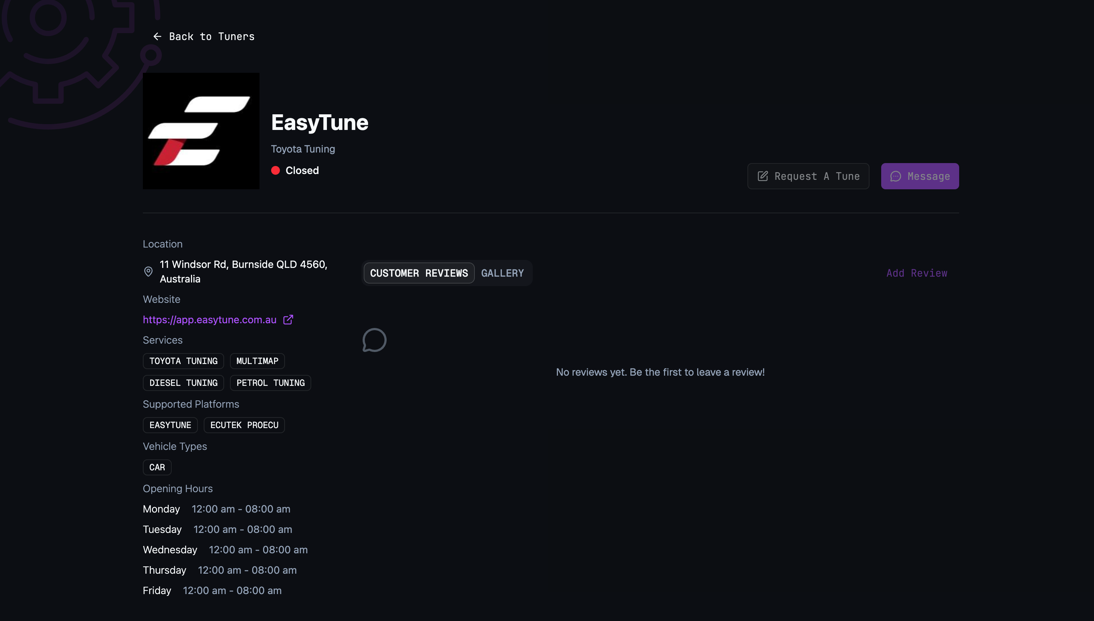
Task: Select the DIESEL TUNING service tag
Action: [183, 383]
